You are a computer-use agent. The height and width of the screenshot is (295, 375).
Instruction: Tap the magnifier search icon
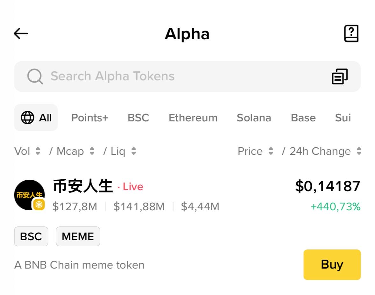(x=35, y=76)
